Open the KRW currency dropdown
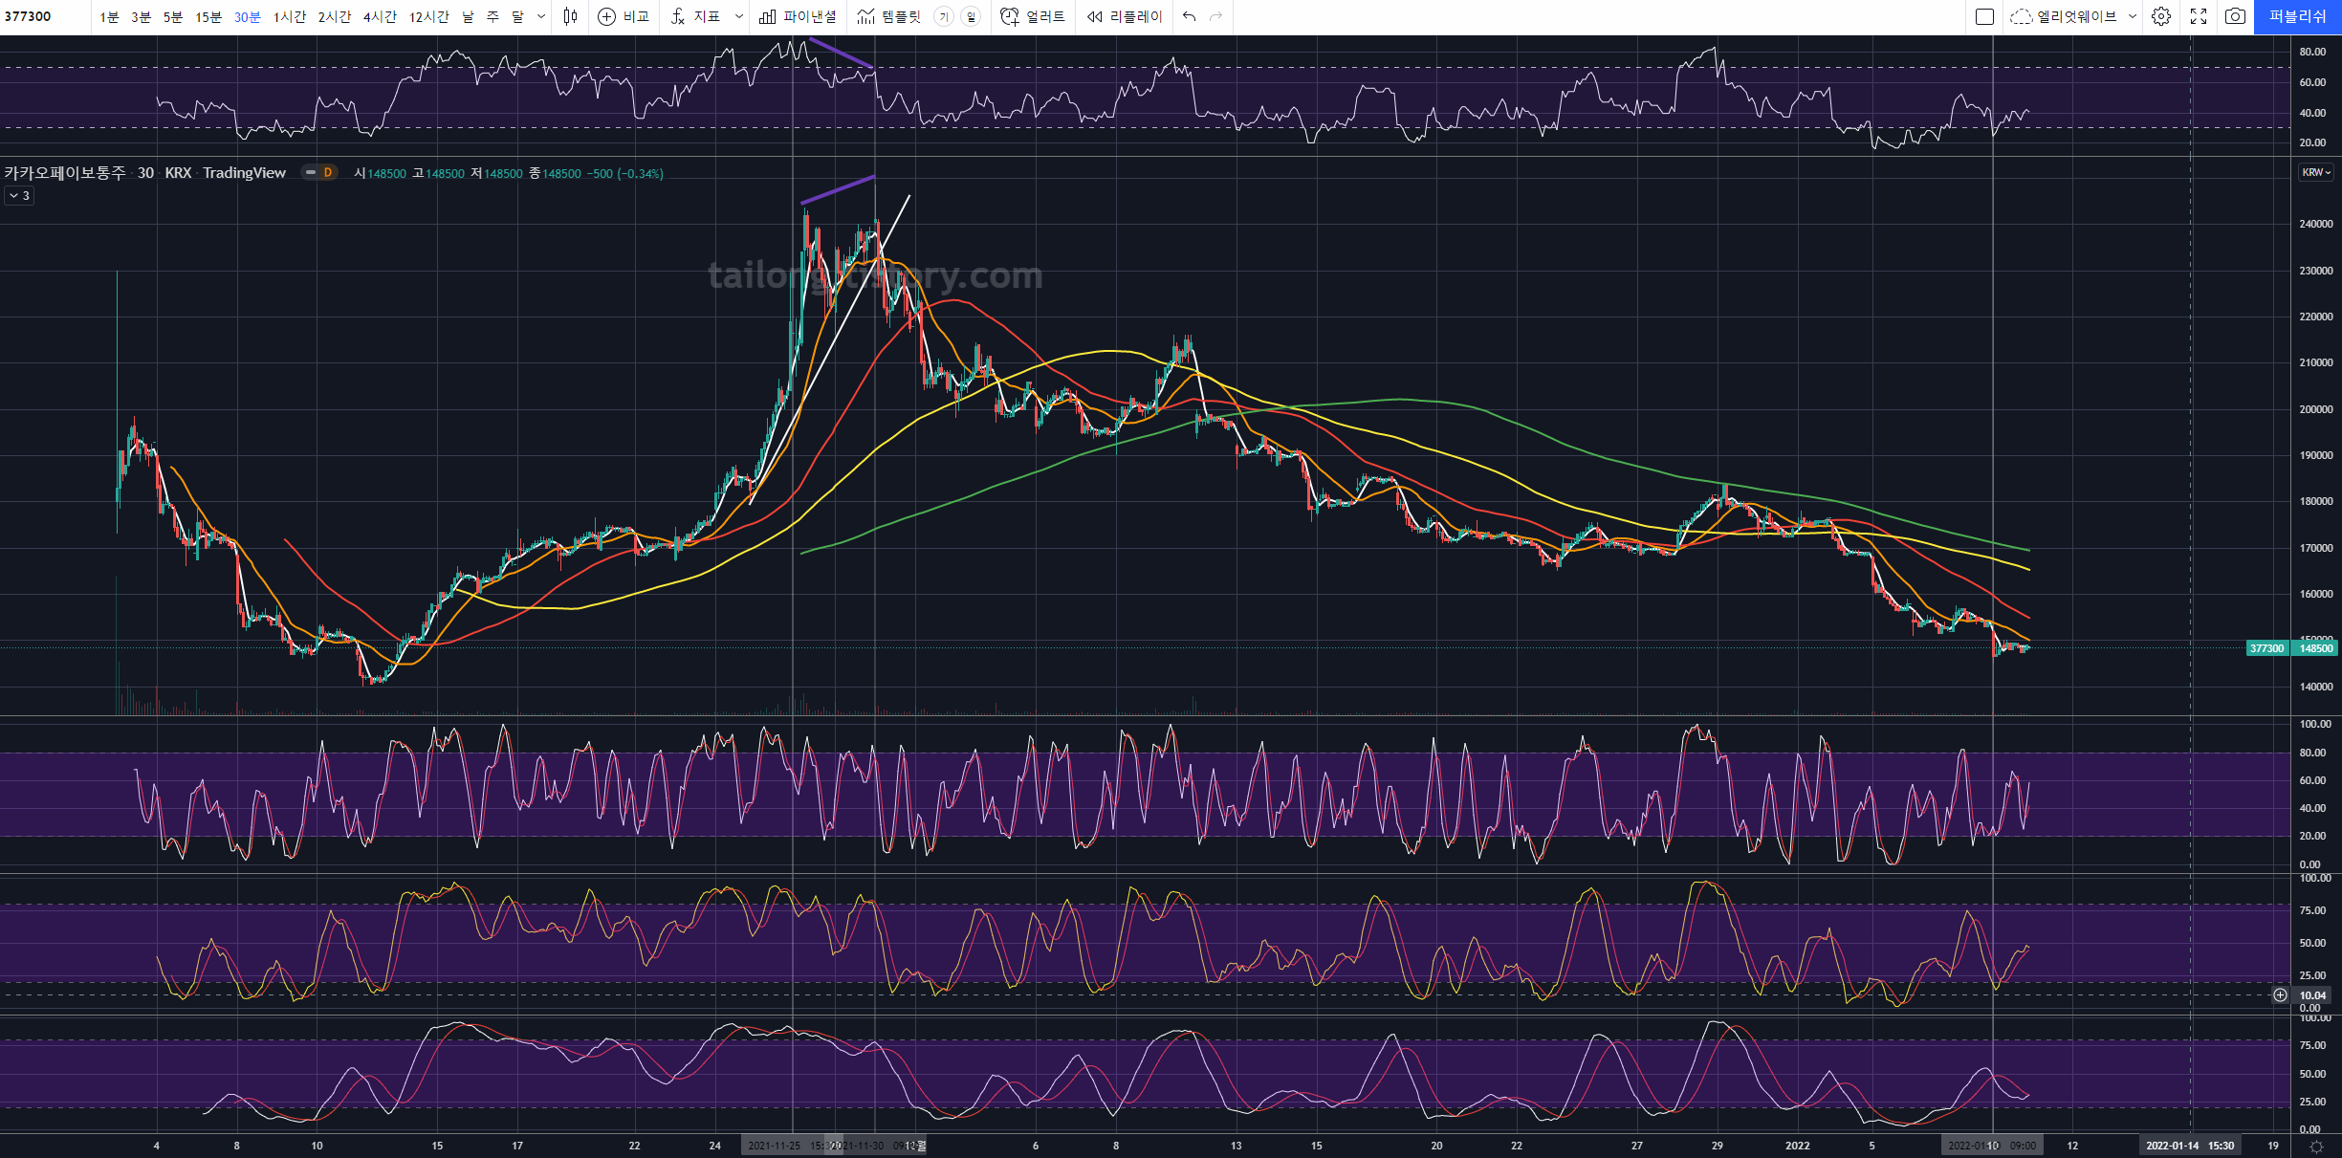This screenshot has height=1158, width=2342. pyautogui.click(x=2316, y=172)
